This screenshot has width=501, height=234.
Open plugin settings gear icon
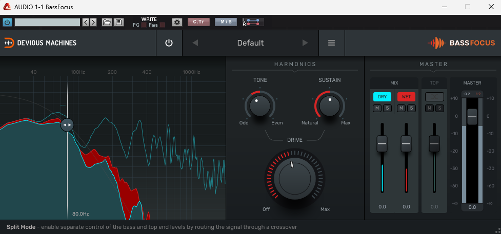coord(177,23)
